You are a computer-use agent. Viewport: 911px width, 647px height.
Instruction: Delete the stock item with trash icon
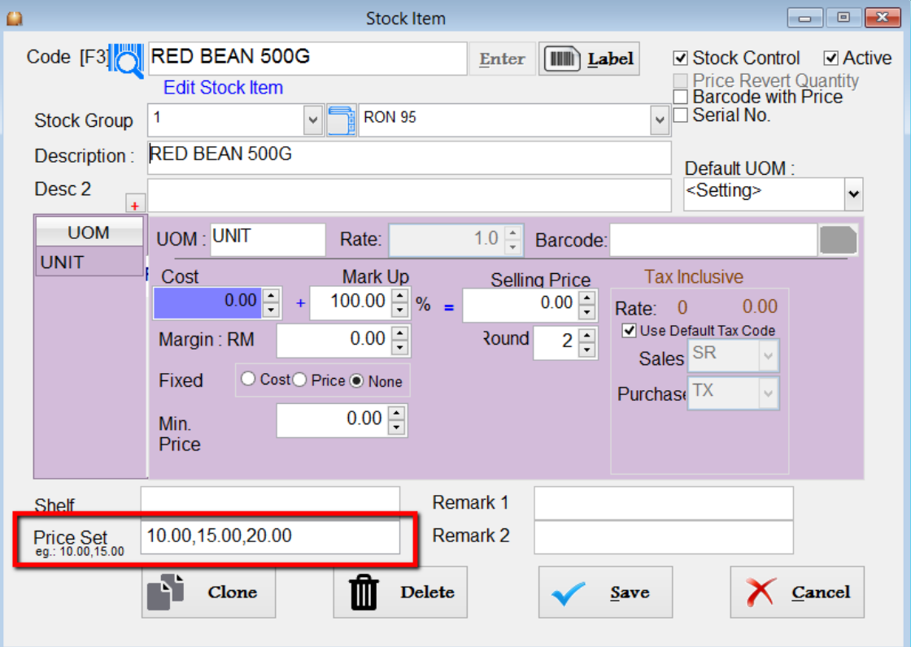click(400, 593)
